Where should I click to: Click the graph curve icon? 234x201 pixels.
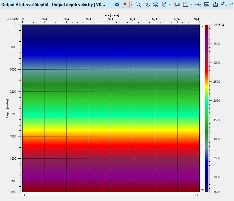click(x=185, y=4)
